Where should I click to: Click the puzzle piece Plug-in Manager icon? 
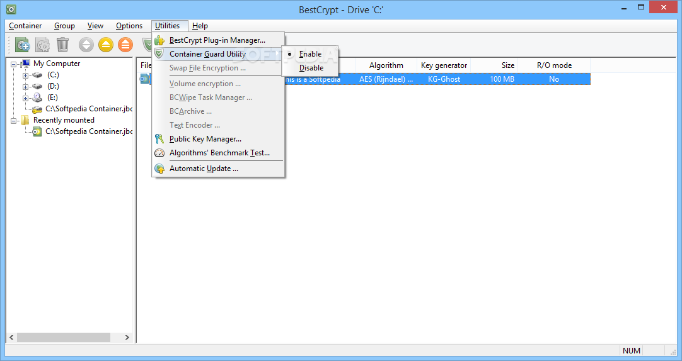tap(159, 40)
